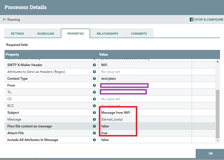
Task: Select the '${email_body}' Message value
Action: pos(112,119)
